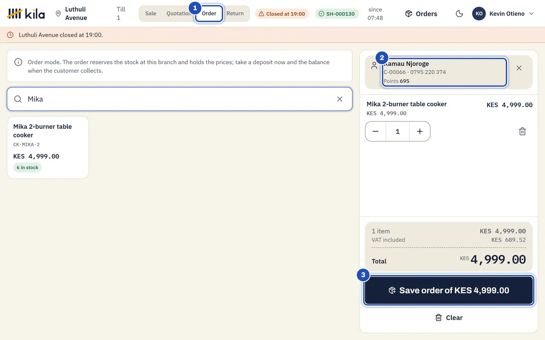
Task: Remove customer Kamau Njoroge from the order
Action: [519, 68]
